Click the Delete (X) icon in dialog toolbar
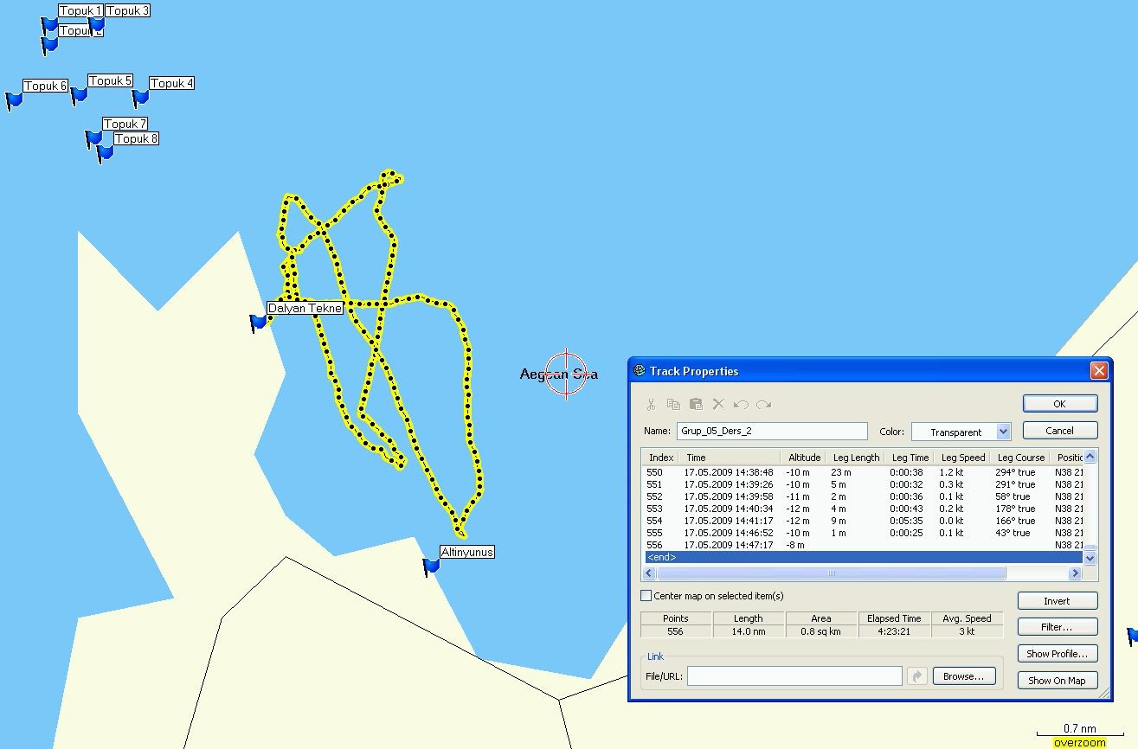Screen dimensions: 1138x749 point(718,404)
